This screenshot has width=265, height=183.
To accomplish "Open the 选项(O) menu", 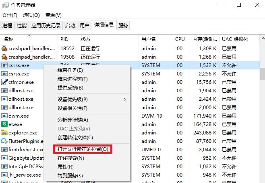I will (31, 15).
